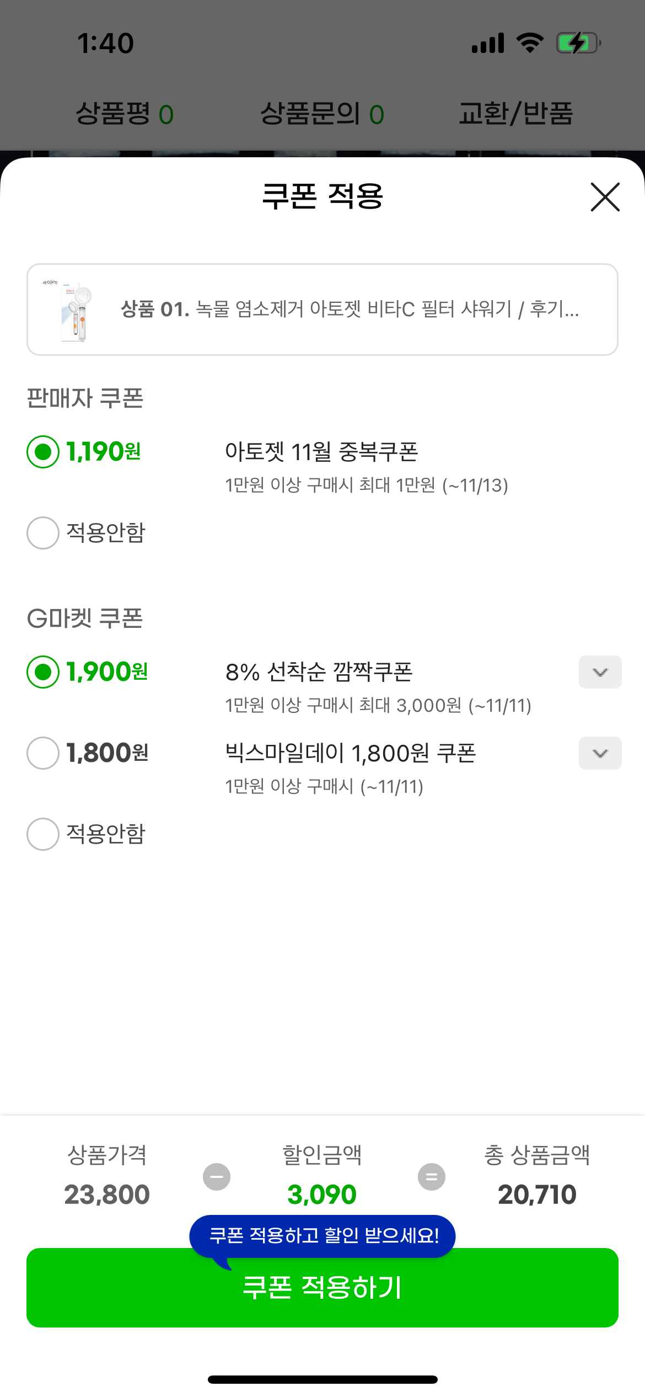
Task: Tap the product thumbnail image
Action: [x=76, y=310]
